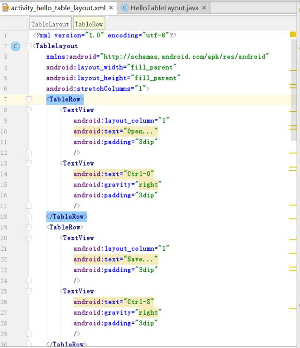This screenshot has height=348, width=300.
Task: Click warning stripe marker beside line 4
Action: pyautogui.click(x=293, y=70)
